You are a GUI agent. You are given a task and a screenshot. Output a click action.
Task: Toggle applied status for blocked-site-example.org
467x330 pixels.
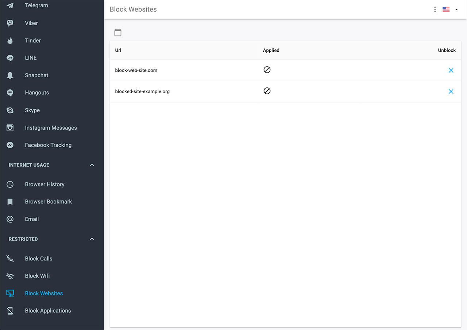coord(267,91)
